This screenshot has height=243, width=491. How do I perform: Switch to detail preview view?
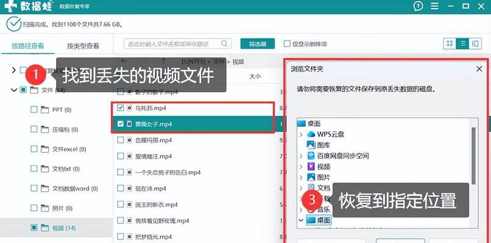pos(475,44)
